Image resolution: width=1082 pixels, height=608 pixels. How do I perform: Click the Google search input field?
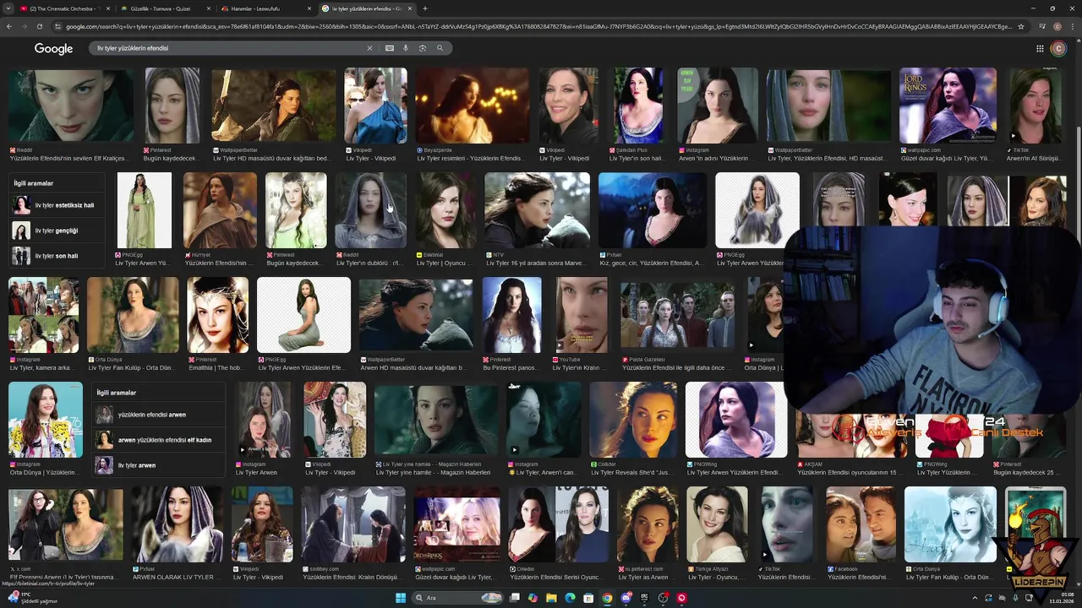[x=228, y=48]
